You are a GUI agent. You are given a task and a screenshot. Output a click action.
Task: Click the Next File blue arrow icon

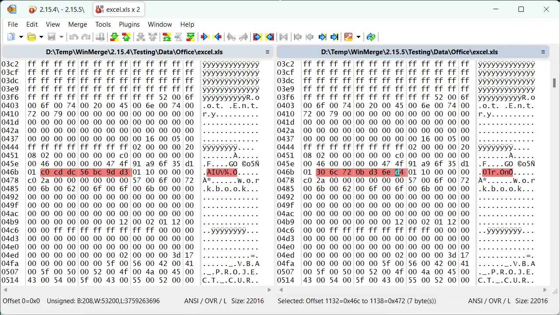(x=322, y=37)
